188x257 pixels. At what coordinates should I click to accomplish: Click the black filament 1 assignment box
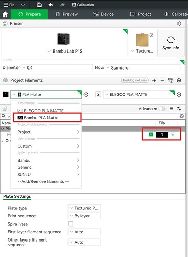pyautogui.click(x=162, y=134)
